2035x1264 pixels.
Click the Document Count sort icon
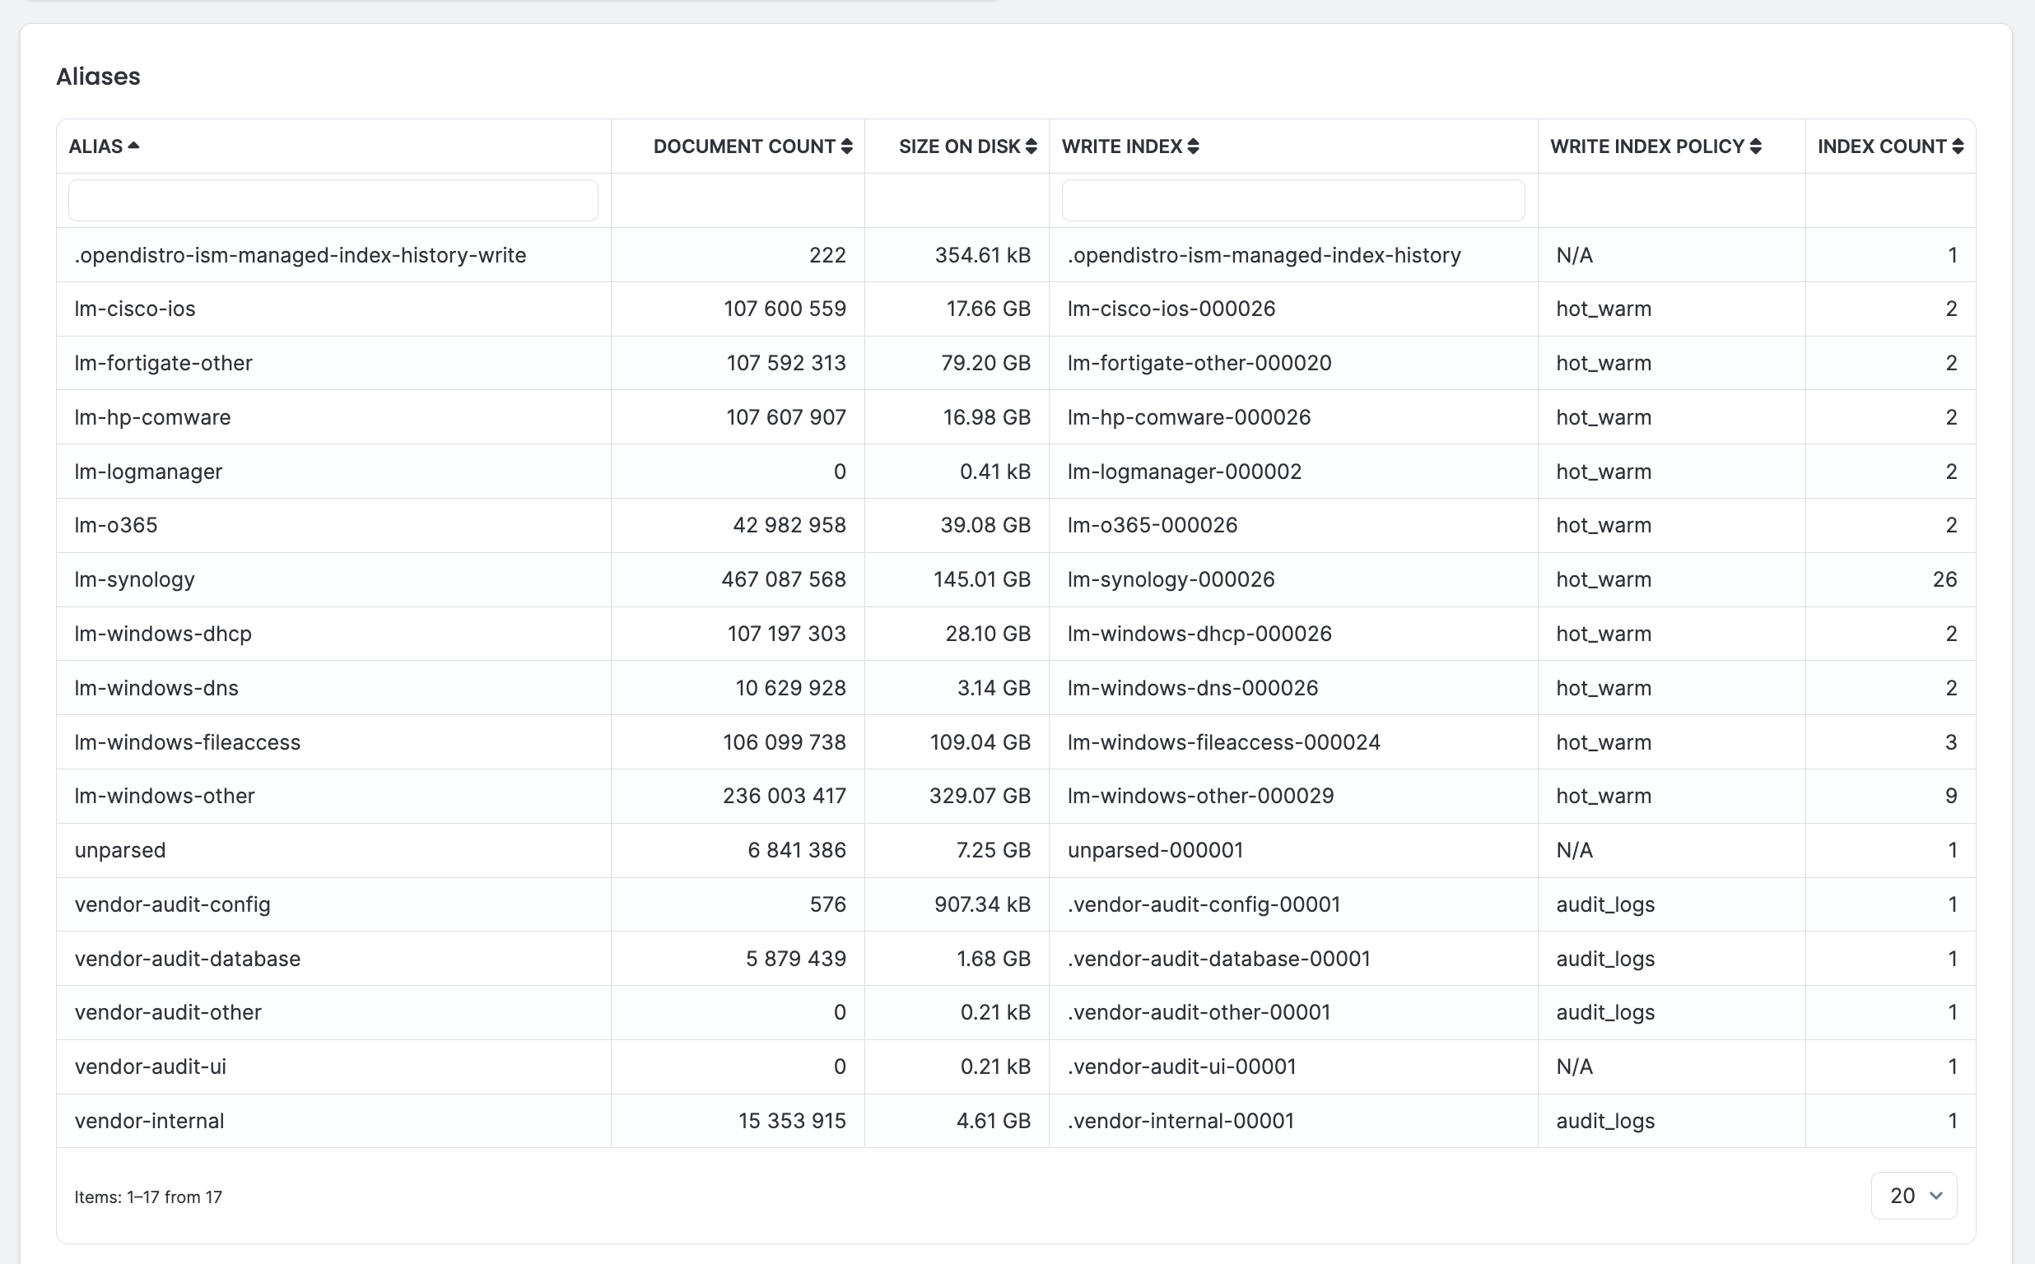pyautogui.click(x=847, y=146)
